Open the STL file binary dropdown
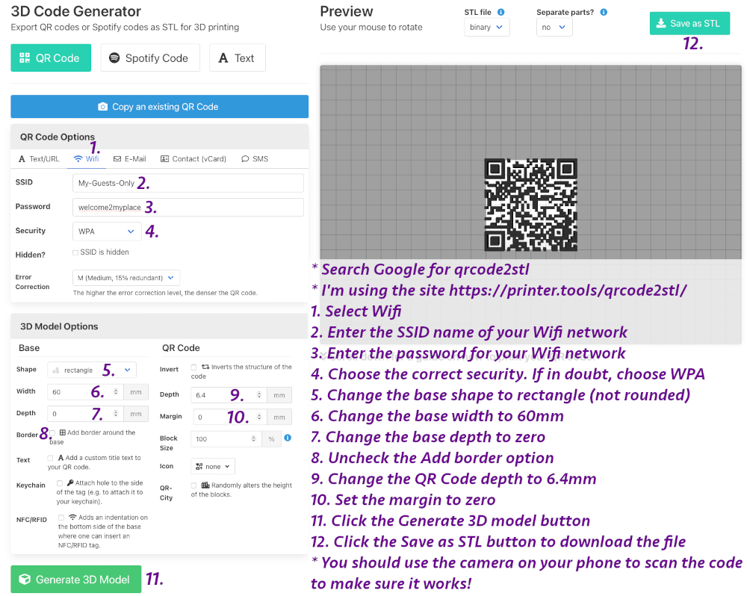 click(x=487, y=27)
